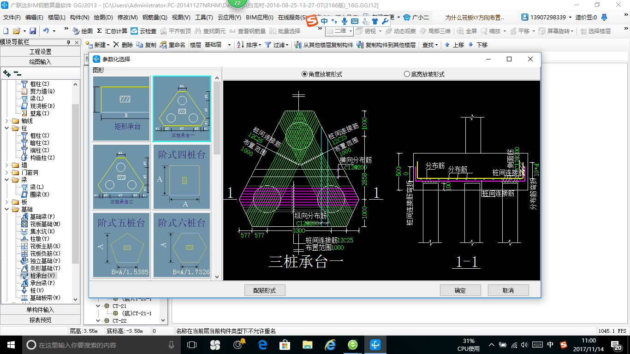This screenshot has height=354, width=630.
Task: Expand all tree nodes with double-plus icon
Action: pyautogui.click(x=7, y=73)
